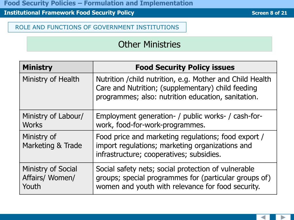
Task: Click the 'Ministry of Labour/ Works' cell
Action: tap(56, 120)
